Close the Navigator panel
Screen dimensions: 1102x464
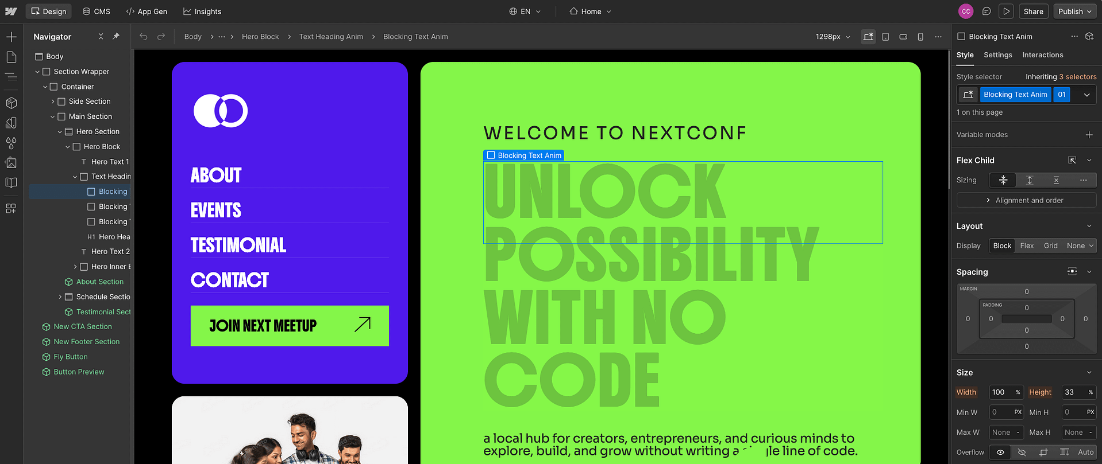(101, 36)
